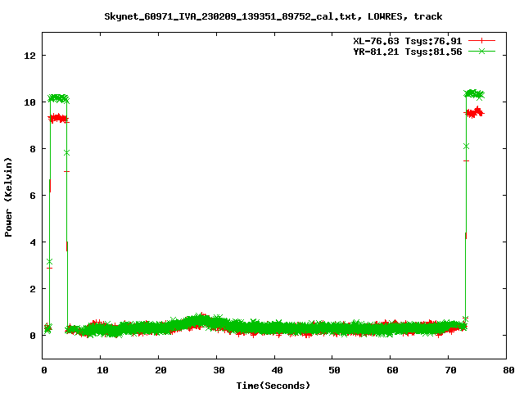Screen dimensions: 524x393
Task: Click the x-axis tick label 10
Action: 100,370
